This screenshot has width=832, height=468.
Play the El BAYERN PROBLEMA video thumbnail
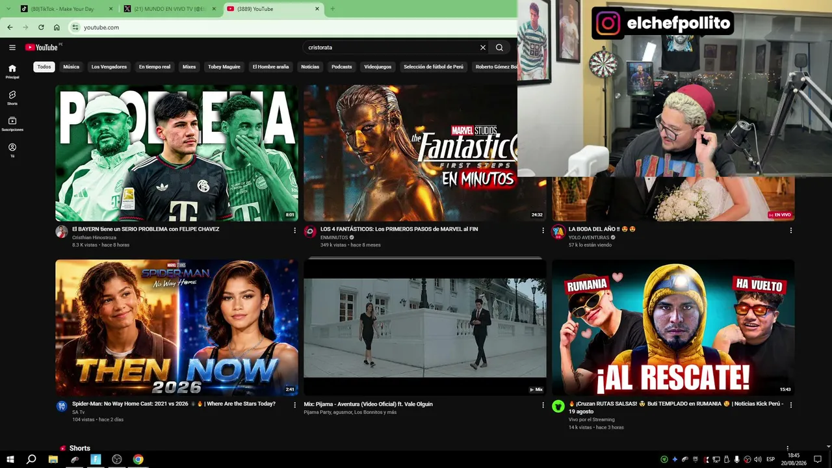[177, 153]
